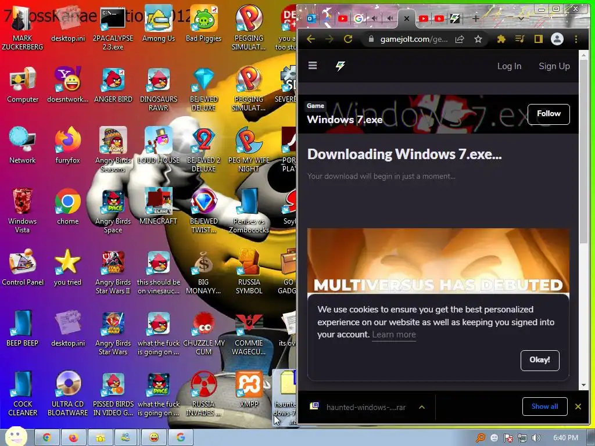The height and width of the screenshot is (446, 595).
Task: Select the XMPP desktop icon
Action: 249,389
